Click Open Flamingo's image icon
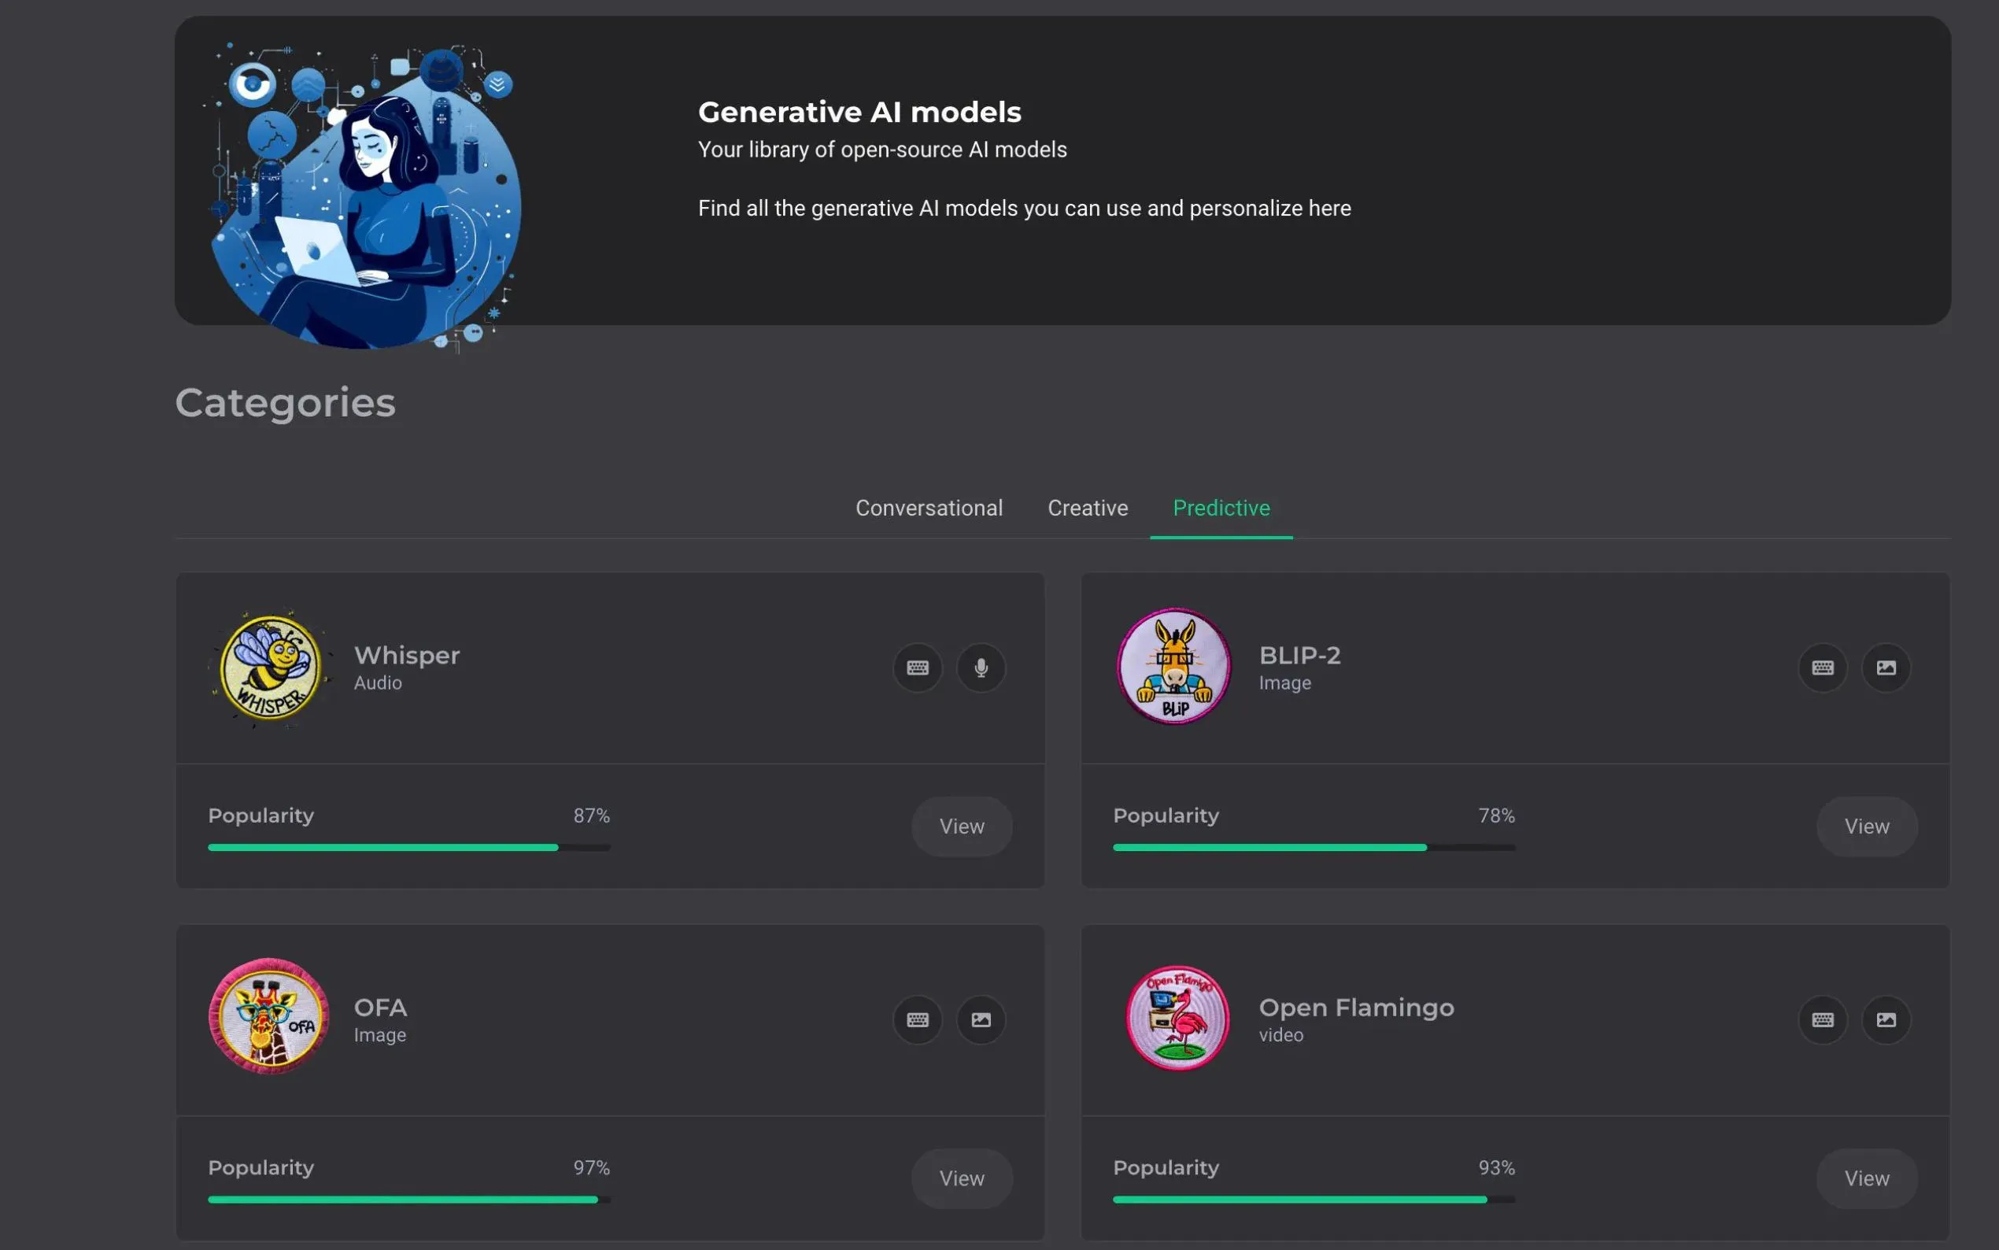The width and height of the screenshot is (1999, 1250). click(1886, 1019)
